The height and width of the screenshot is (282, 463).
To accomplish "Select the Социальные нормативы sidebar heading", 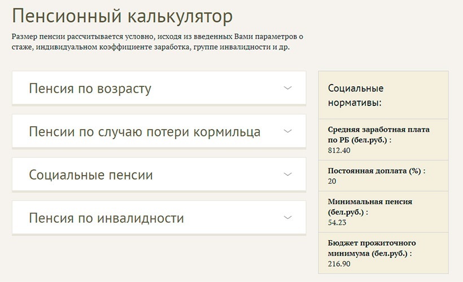I will pyautogui.click(x=356, y=96).
